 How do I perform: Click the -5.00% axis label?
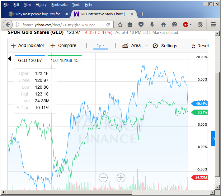(x=202, y=169)
